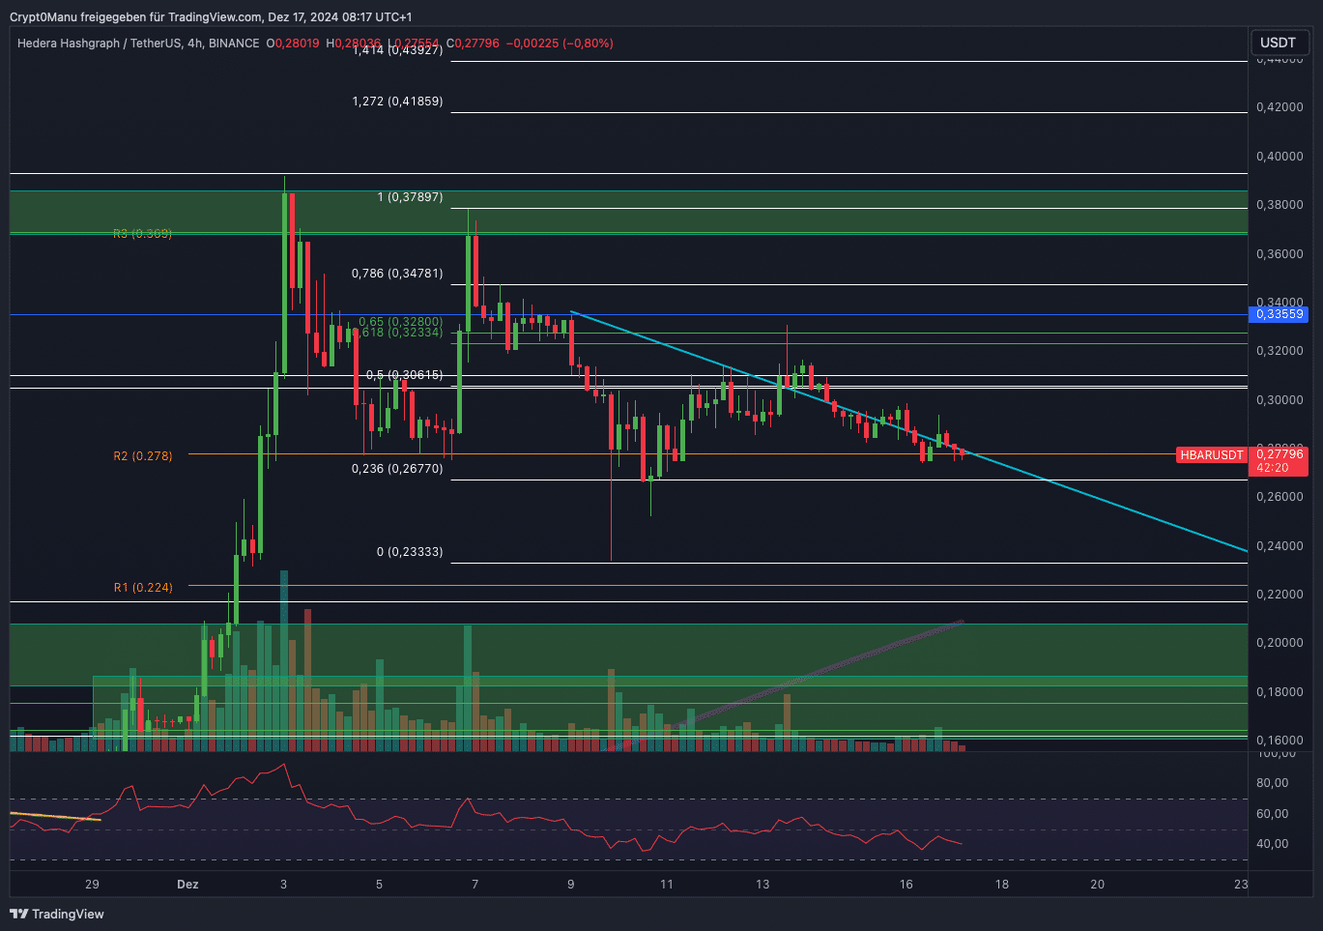Click the 0,42000 price axis label
1323x931 pixels.
click(x=1280, y=107)
